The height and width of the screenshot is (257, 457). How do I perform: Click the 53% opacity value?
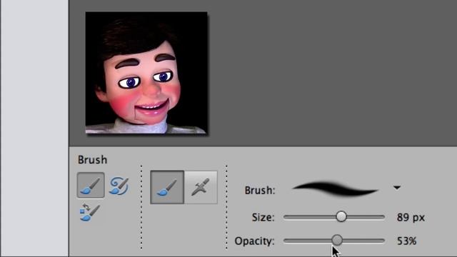pyautogui.click(x=406, y=241)
